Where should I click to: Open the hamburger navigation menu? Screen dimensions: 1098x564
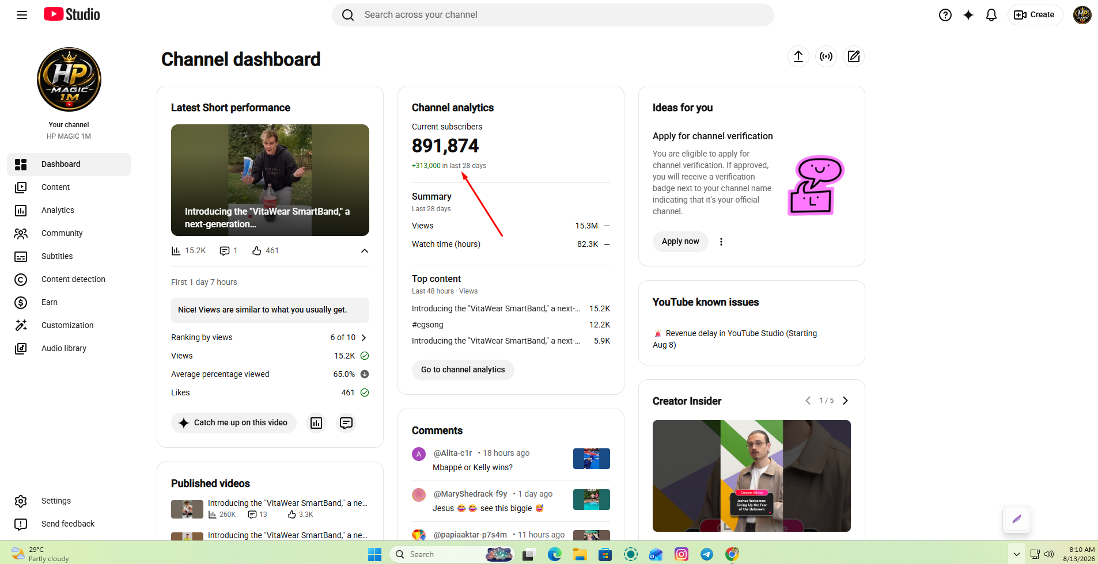(22, 15)
